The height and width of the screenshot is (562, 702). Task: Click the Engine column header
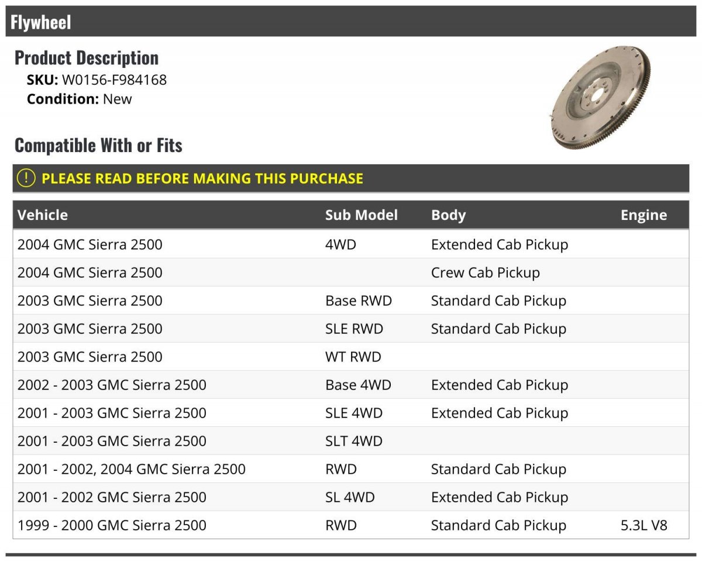pos(643,215)
